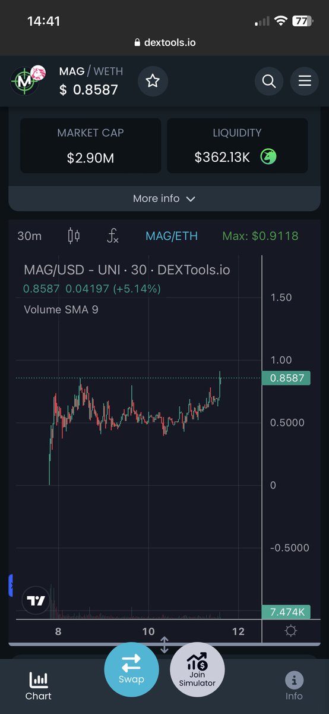Select the Liquidity card
Screen dimensions: 329x714
(x=238, y=146)
